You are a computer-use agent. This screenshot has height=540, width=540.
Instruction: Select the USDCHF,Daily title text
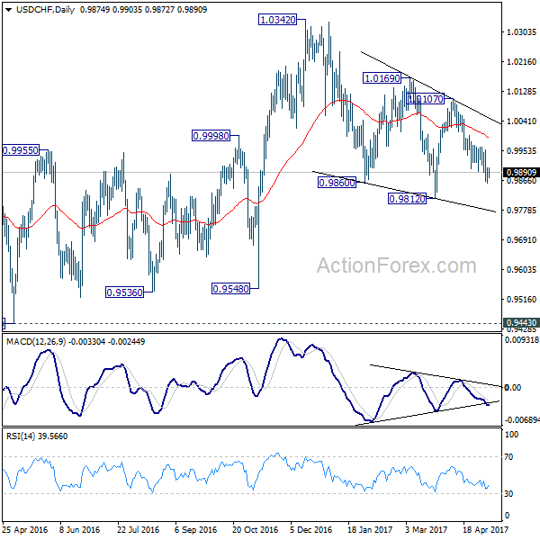tap(46, 10)
